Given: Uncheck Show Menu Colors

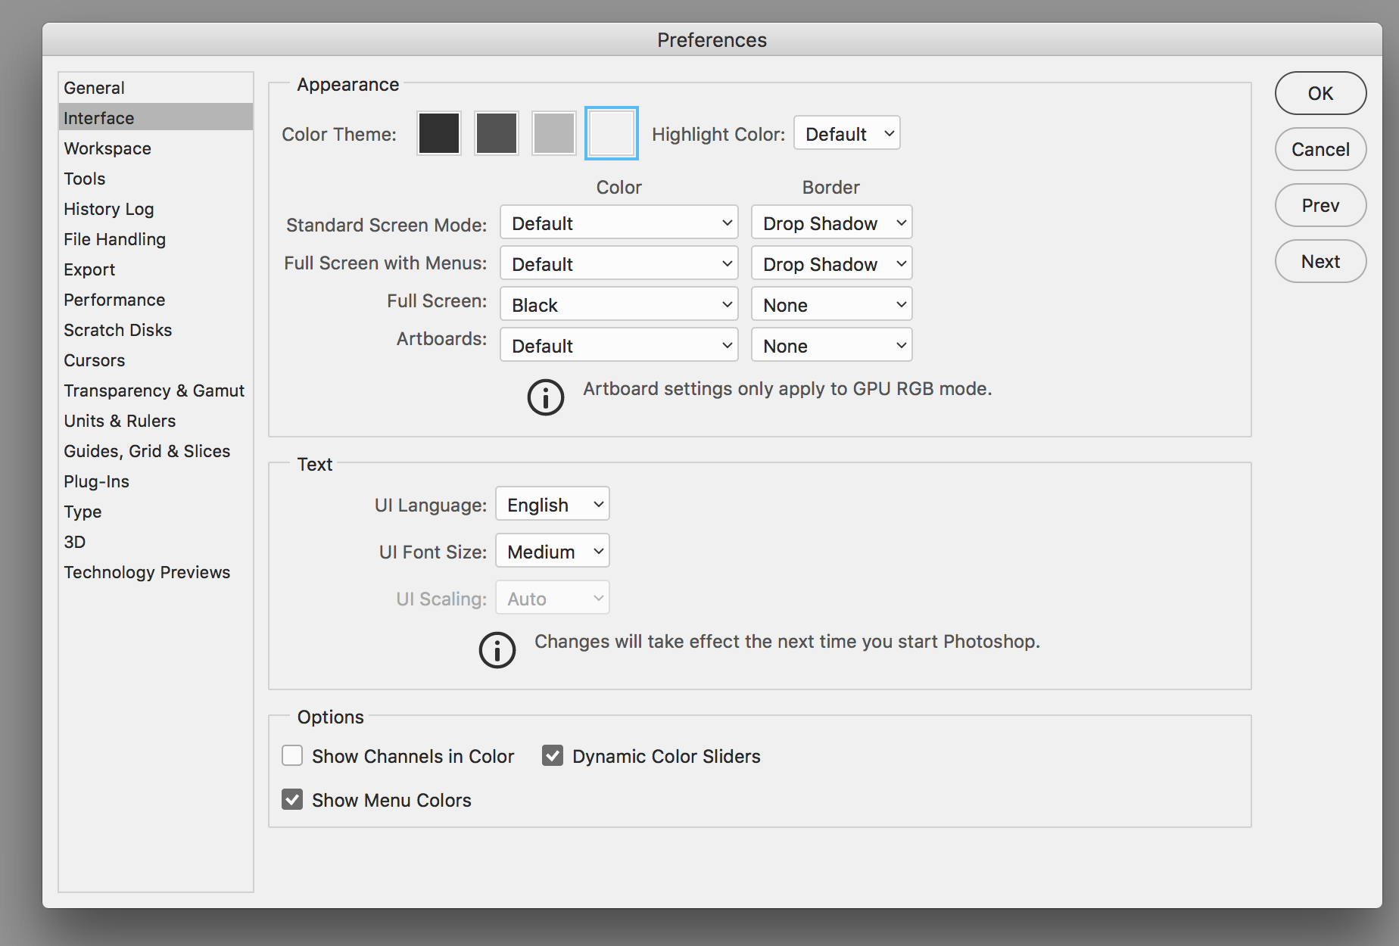Looking at the screenshot, I should coord(291,799).
